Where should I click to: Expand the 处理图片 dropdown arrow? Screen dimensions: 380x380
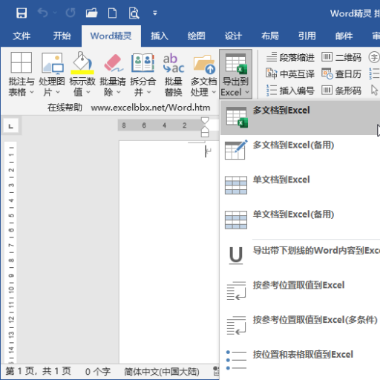58,92
